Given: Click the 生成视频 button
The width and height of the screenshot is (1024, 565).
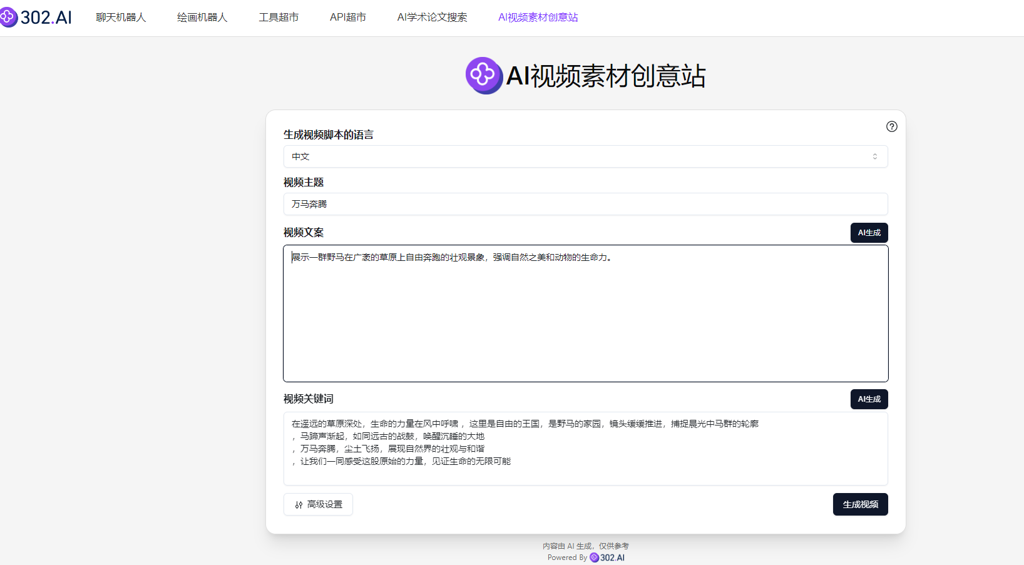Looking at the screenshot, I should pyautogui.click(x=861, y=504).
